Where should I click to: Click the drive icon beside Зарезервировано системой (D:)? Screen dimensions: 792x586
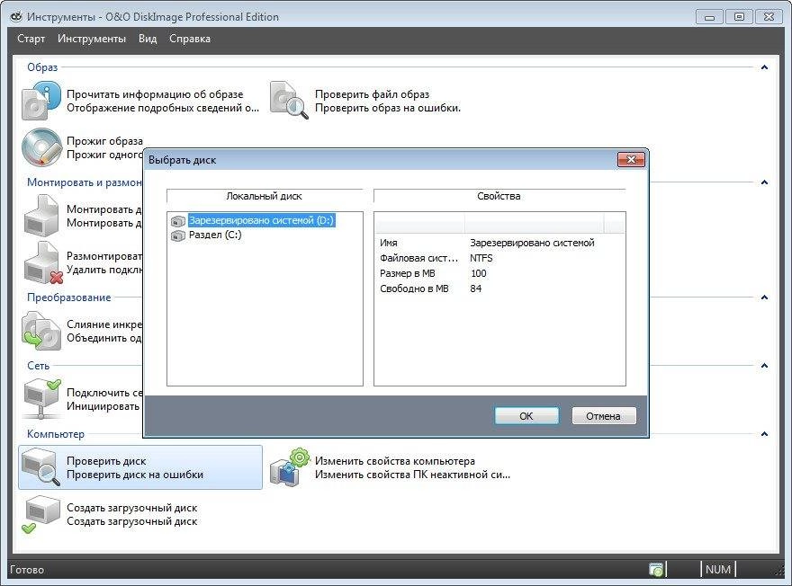[x=178, y=221]
